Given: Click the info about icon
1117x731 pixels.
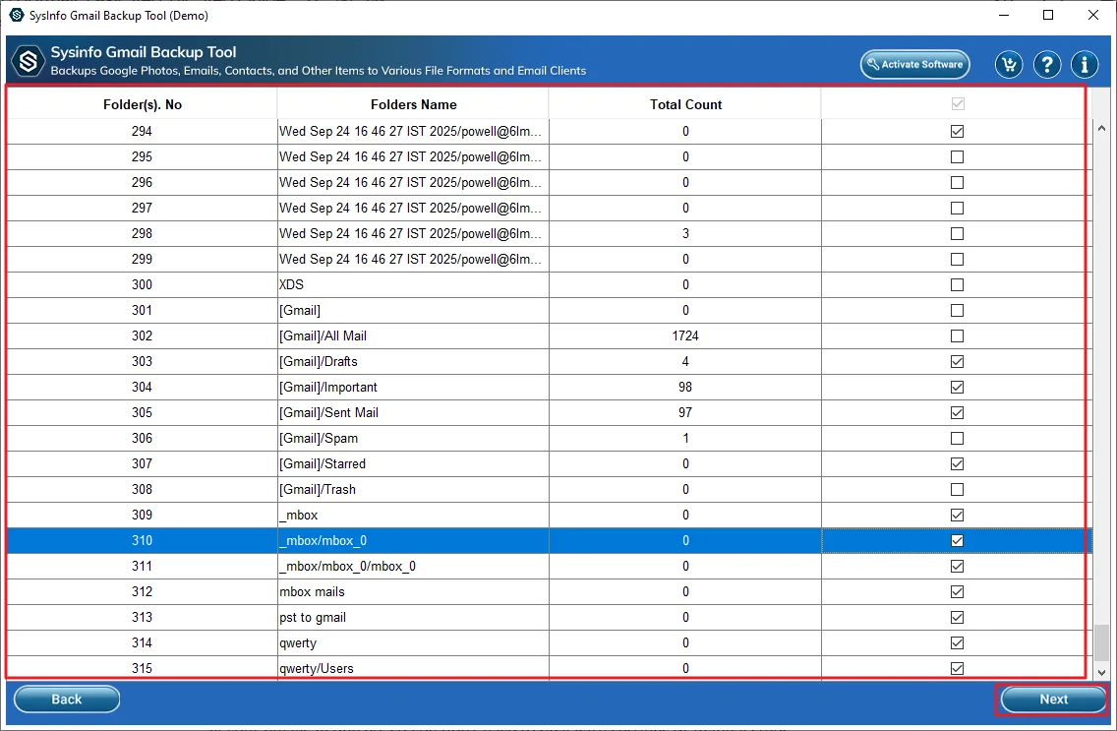Looking at the screenshot, I should [x=1085, y=65].
